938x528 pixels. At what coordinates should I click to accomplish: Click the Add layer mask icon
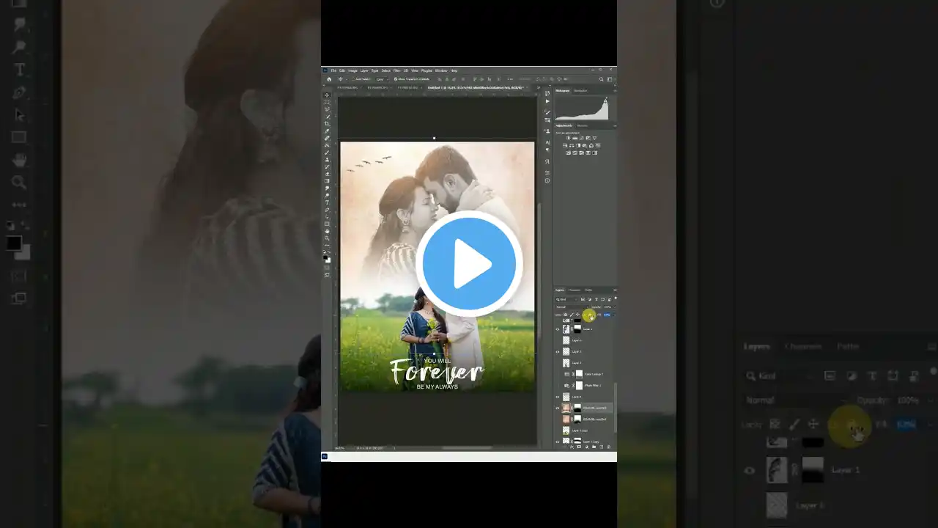coord(579,447)
